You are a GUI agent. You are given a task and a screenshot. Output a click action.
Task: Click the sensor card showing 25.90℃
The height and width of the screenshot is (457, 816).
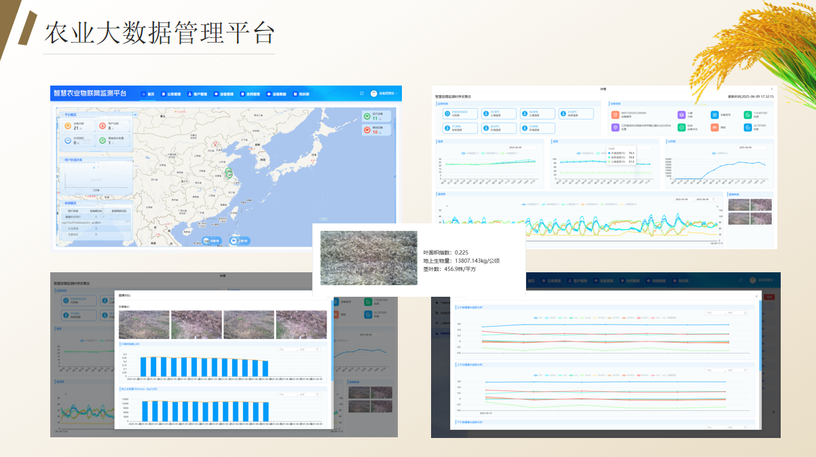(498, 113)
